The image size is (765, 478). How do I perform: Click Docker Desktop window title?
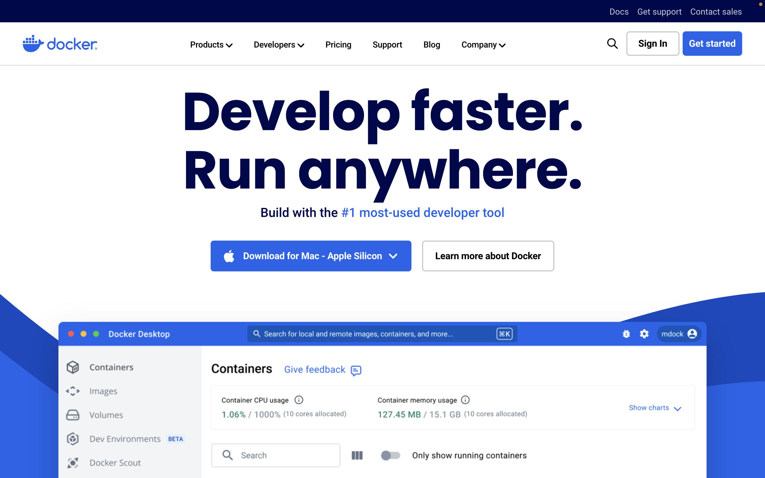click(x=139, y=334)
